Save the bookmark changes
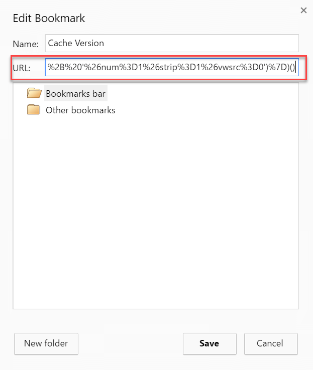Screen dimensions: 313x370 point(209,343)
